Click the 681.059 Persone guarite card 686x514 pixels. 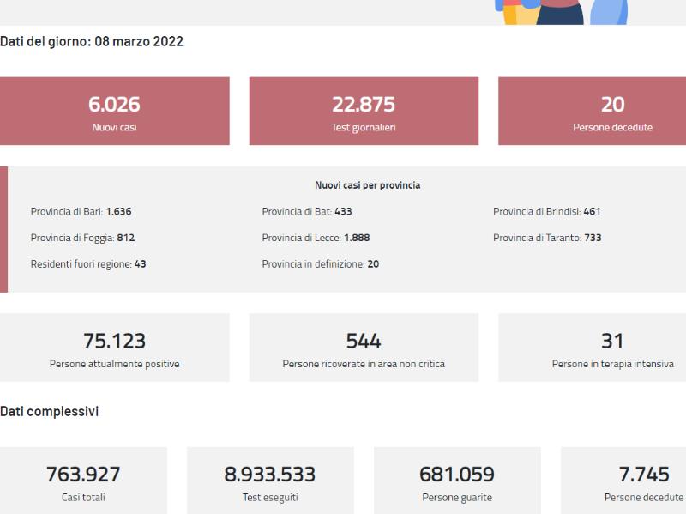pos(457,481)
